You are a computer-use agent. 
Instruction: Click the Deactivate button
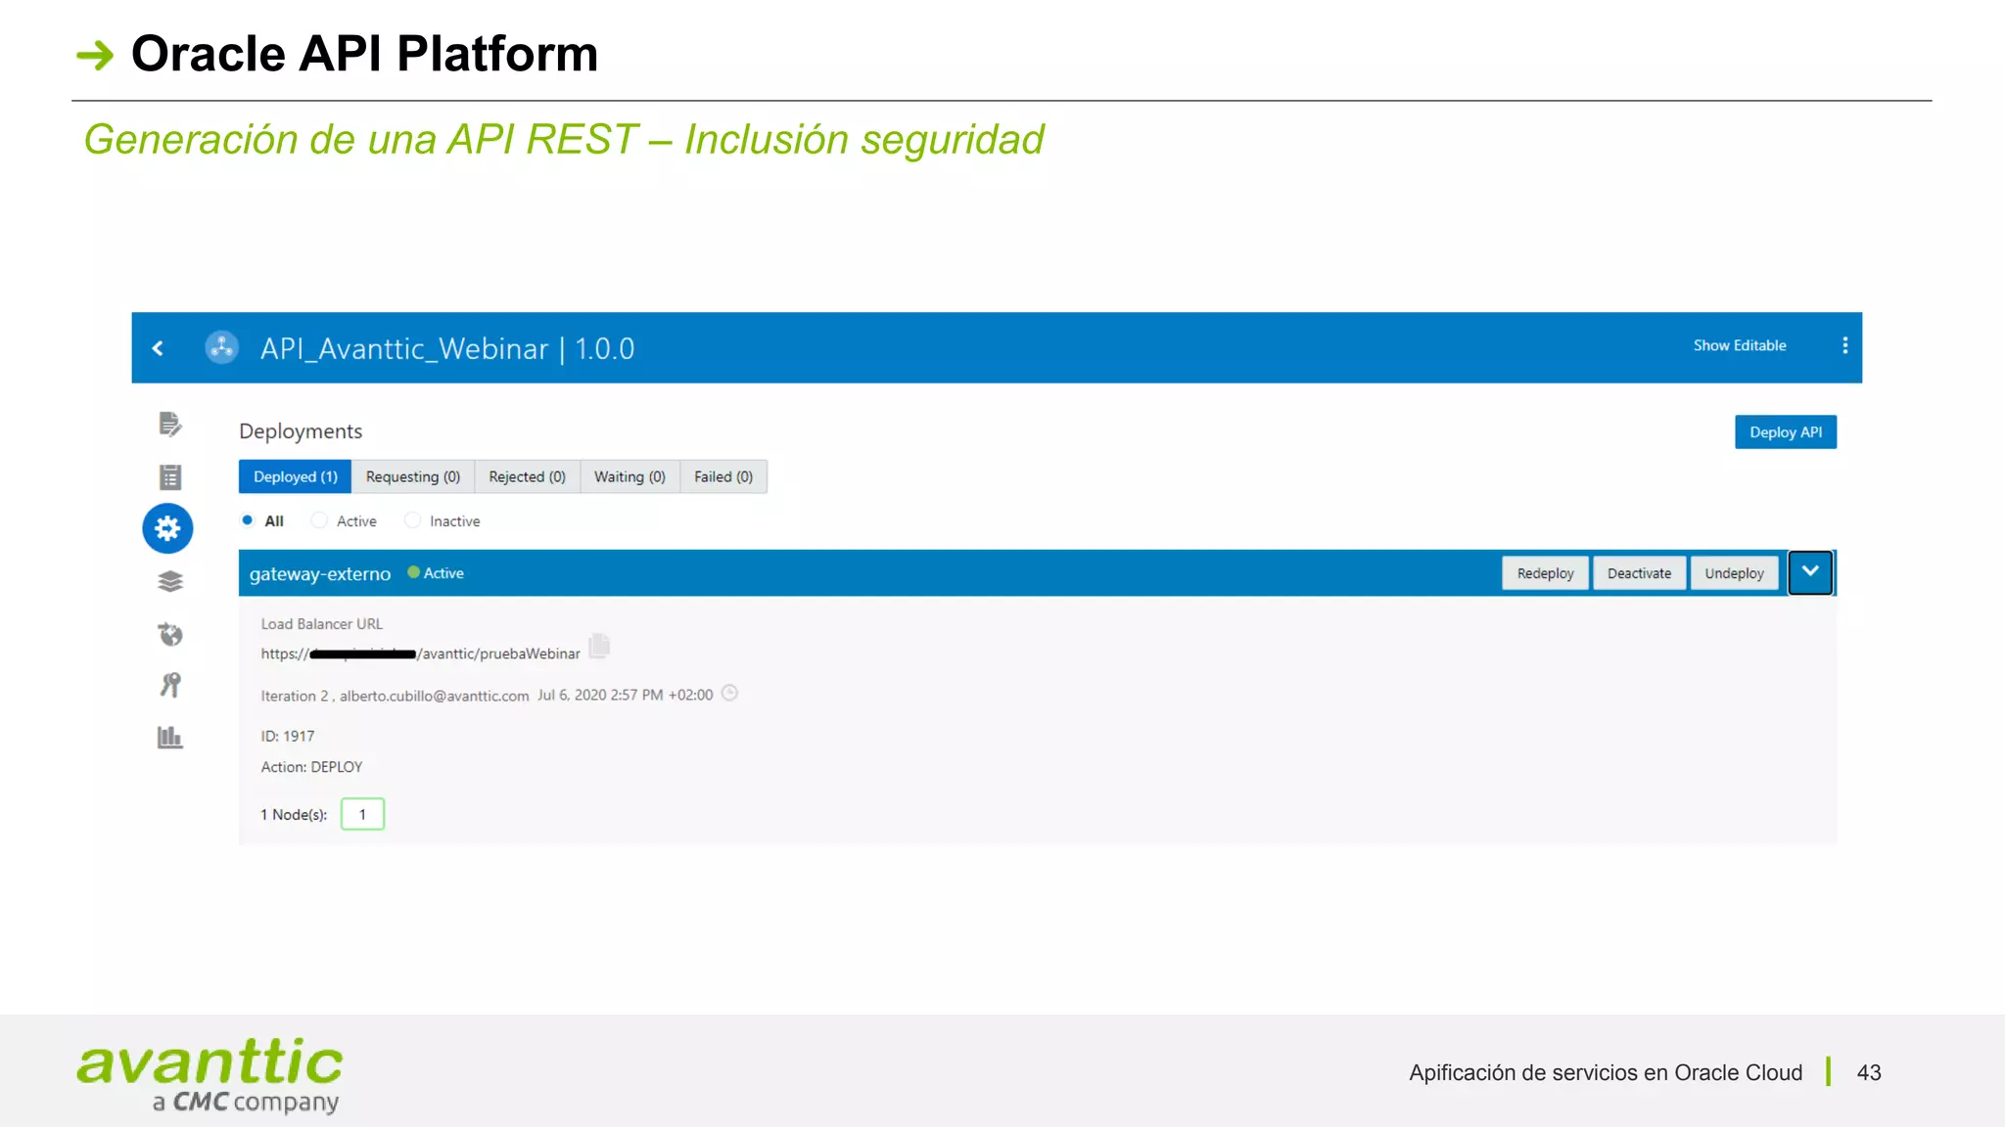click(x=1639, y=573)
